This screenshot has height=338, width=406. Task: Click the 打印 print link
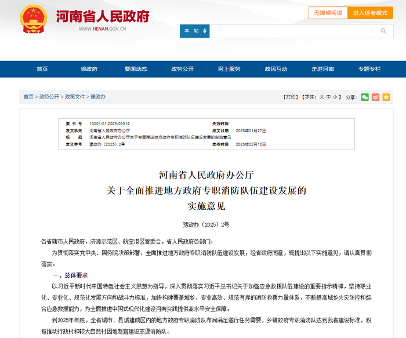click(291, 97)
